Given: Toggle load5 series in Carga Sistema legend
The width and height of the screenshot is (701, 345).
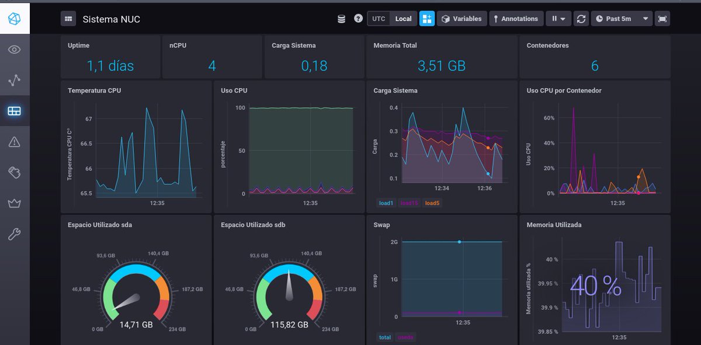Looking at the screenshot, I should tap(432, 203).
